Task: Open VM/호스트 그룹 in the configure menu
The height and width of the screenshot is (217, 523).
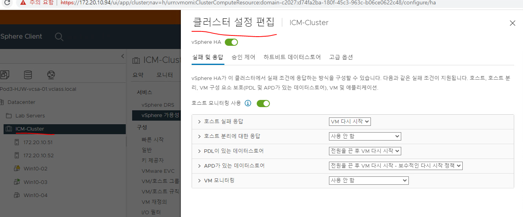Action: pyautogui.click(x=161, y=181)
